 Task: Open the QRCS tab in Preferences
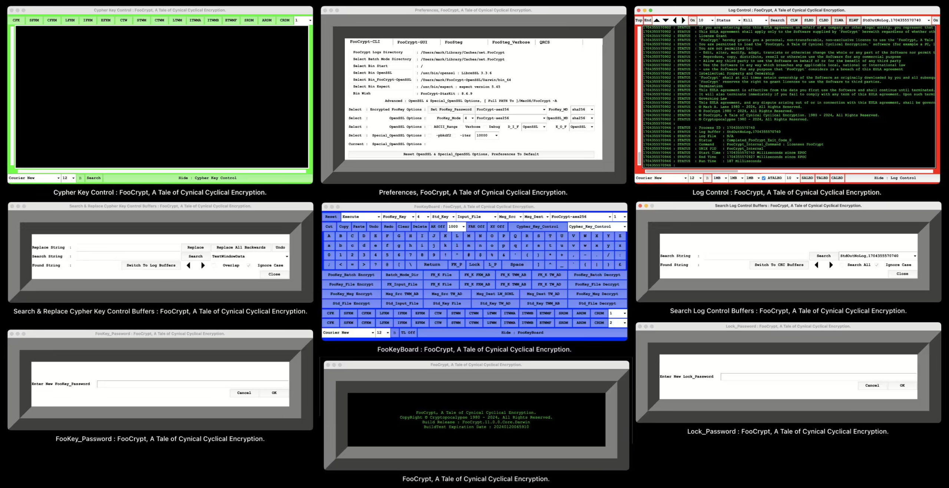[x=544, y=42]
